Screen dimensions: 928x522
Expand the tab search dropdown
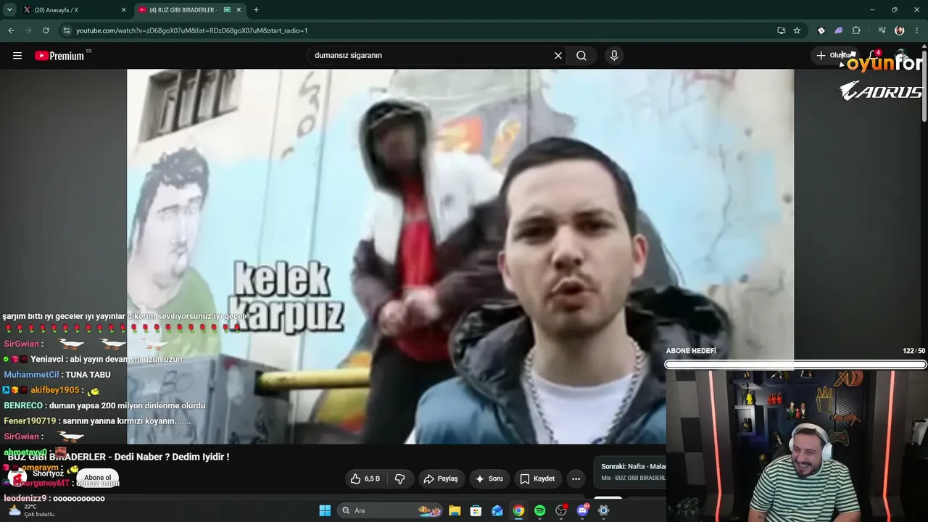pyautogui.click(x=9, y=10)
